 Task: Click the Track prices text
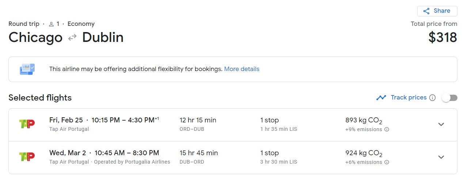(x=408, y=98)
